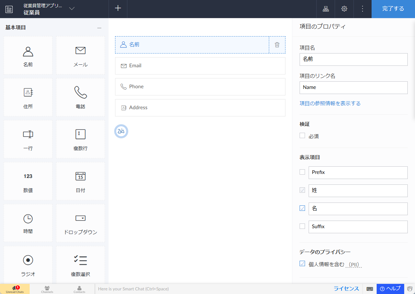Click the 複数選択 (multi-select) field icon

coord(80,260)
